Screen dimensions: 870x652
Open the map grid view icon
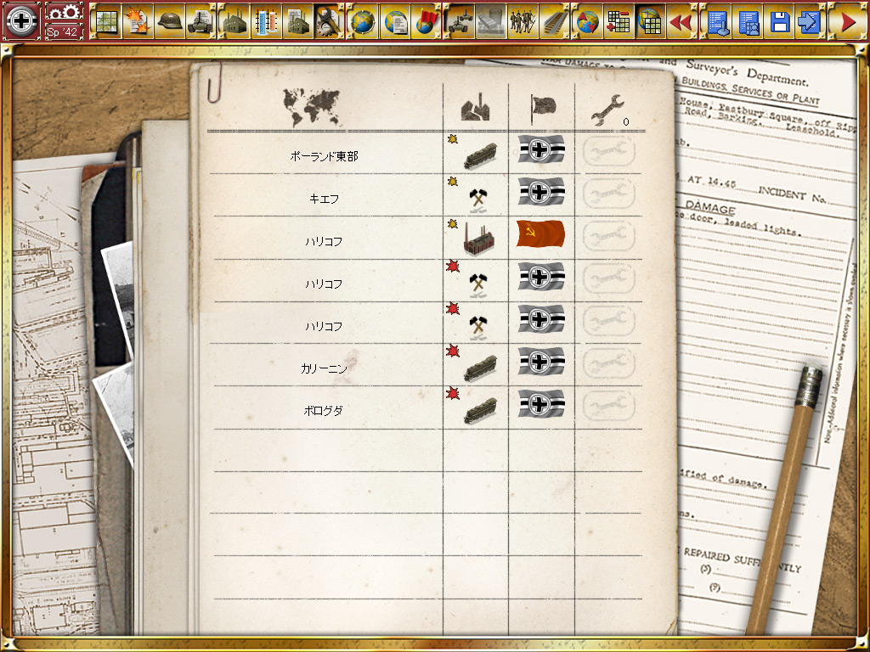pos(106,21)
